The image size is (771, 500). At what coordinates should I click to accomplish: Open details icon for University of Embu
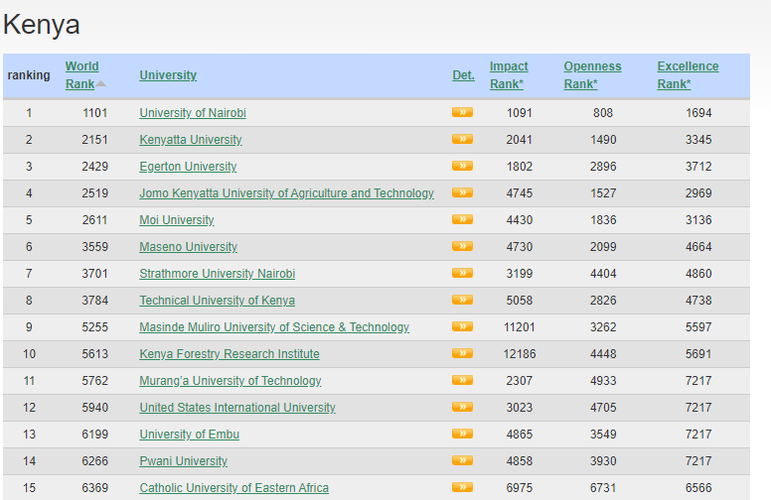pyautogui.click(x=462, y=434)
